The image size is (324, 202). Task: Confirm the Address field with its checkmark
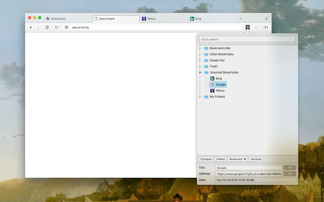290,174
